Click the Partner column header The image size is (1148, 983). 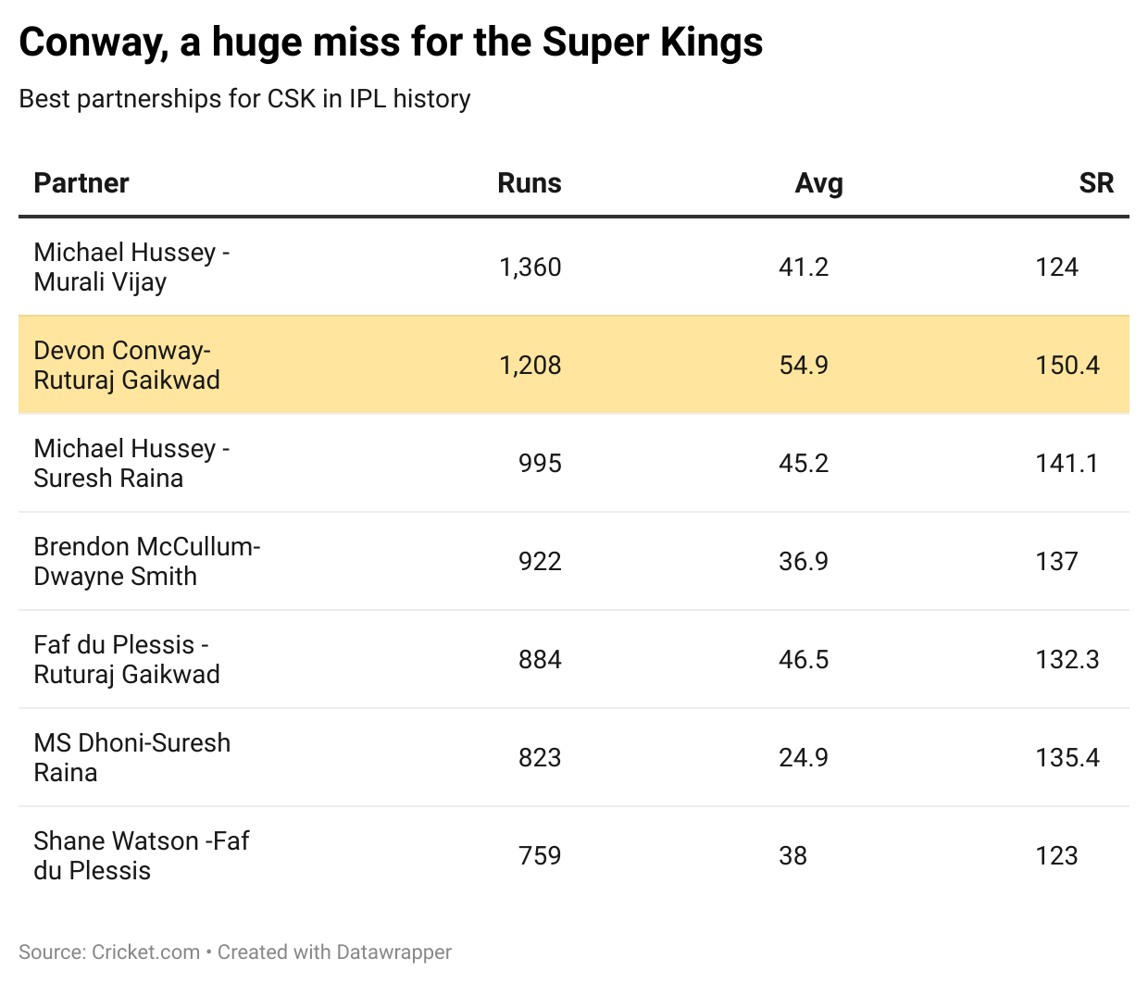click(81, 183)
